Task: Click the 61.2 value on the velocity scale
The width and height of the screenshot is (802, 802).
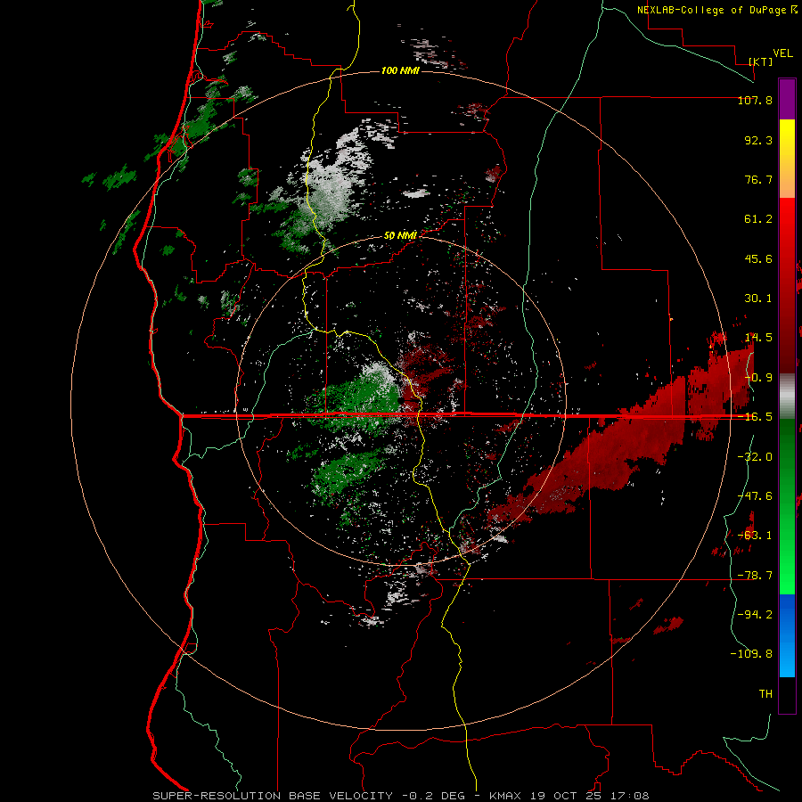Action: tap(758, 219)
